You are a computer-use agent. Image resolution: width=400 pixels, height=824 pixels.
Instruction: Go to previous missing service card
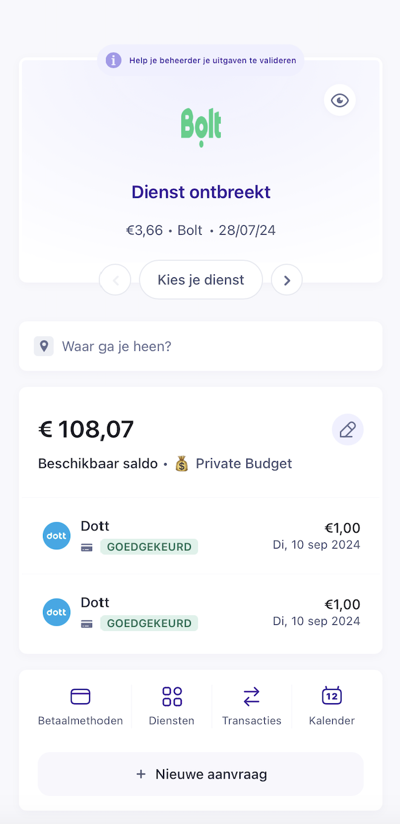(115, 280)
